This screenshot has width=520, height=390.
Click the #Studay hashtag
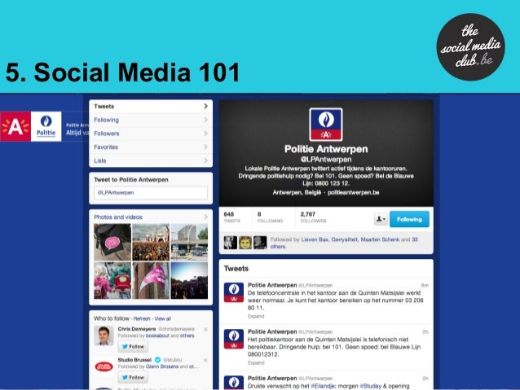tap(370, 386)
